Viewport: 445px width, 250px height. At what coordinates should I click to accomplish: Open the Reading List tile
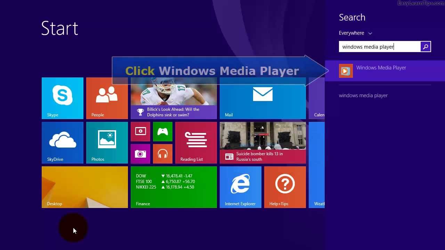[x=196, y=143]
